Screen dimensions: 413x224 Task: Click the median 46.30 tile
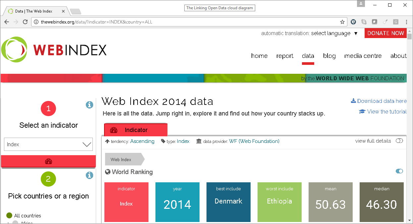coord(382,202)
